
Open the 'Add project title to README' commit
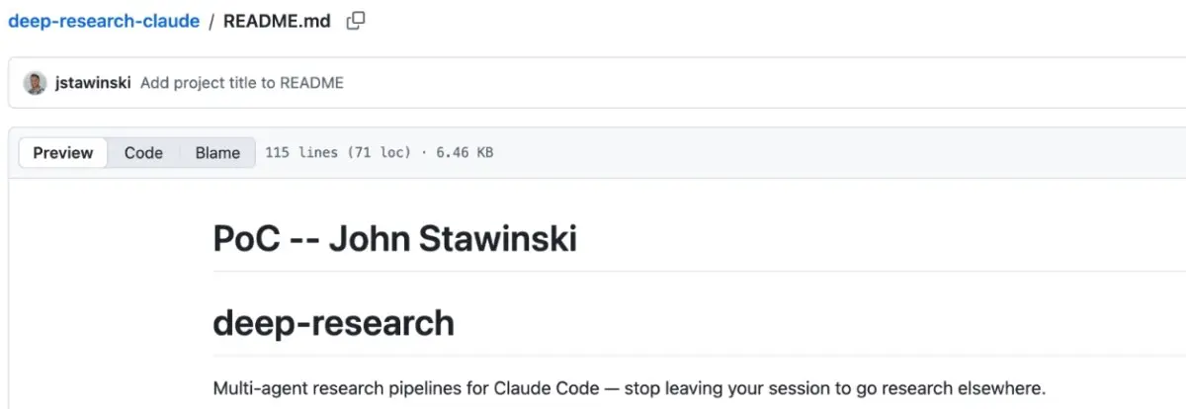point(242,83)
